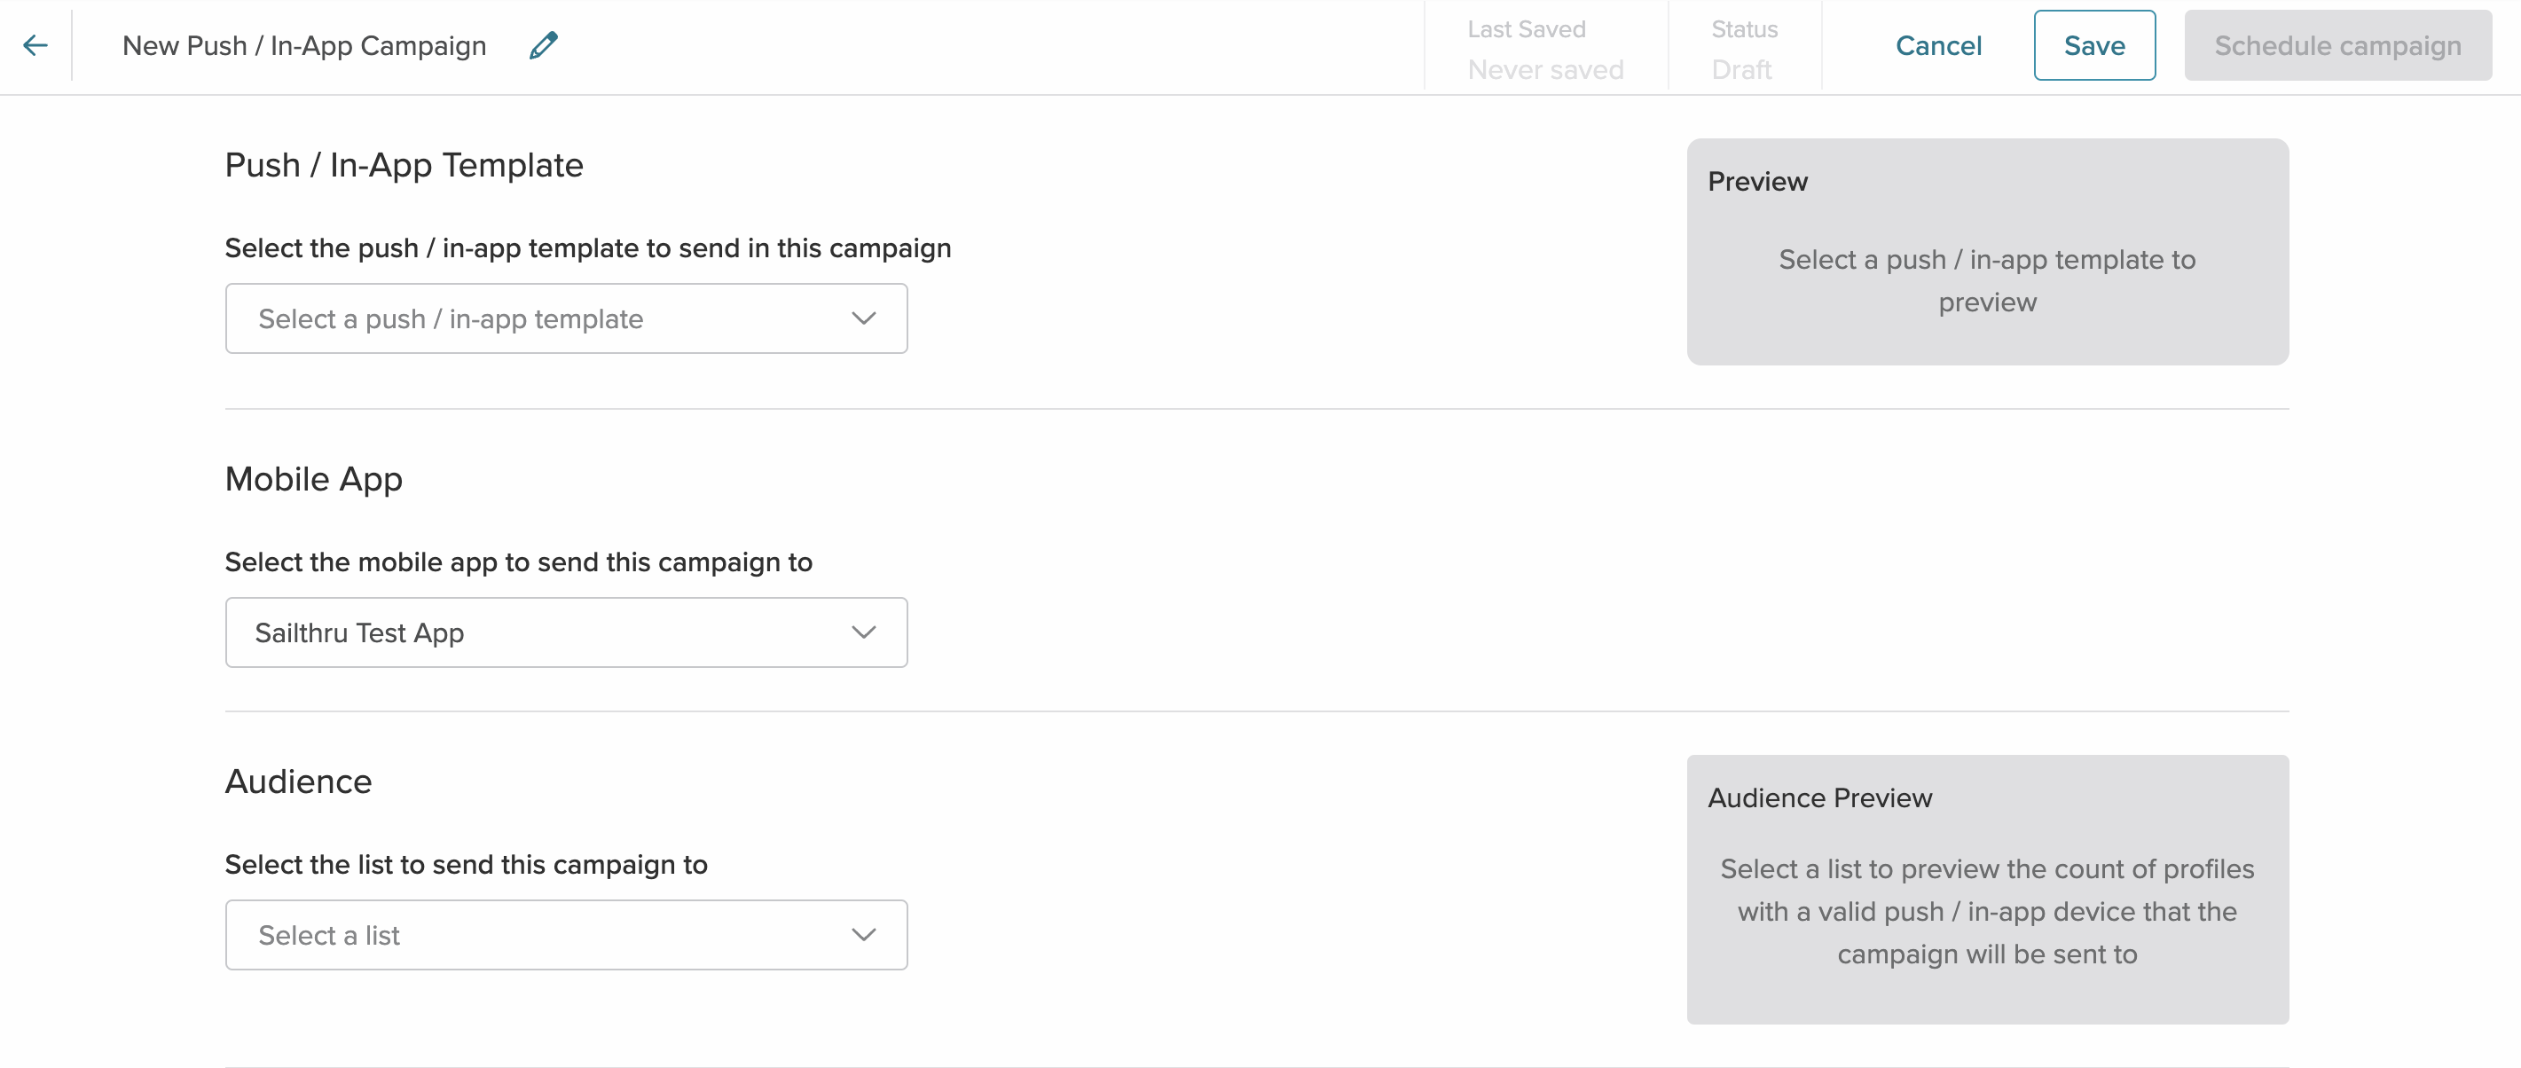Click the Audience section heading
The height and width of the screenshot is (1068, 2521).
pos(298,782)
